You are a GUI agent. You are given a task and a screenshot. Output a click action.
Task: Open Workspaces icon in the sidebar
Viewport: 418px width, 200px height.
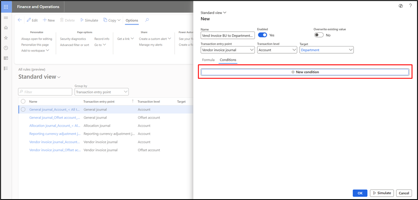pyautogui.click(x=6, y=58)
